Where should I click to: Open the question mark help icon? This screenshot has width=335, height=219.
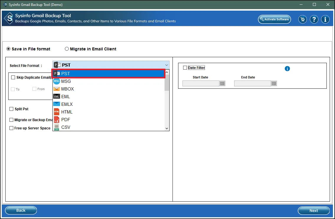[x=314, y=19]
